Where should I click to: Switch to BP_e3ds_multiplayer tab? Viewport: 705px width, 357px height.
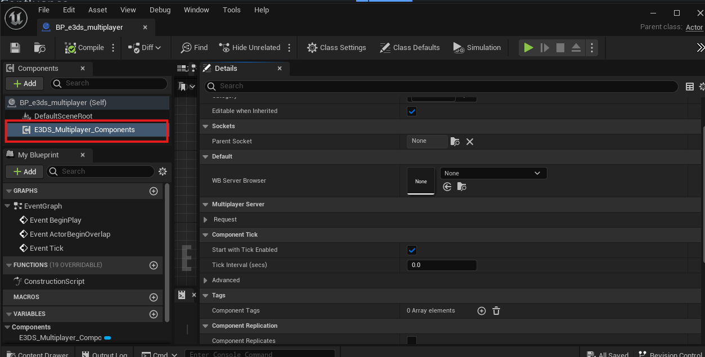pyautogui.click(x=89, y=27)
